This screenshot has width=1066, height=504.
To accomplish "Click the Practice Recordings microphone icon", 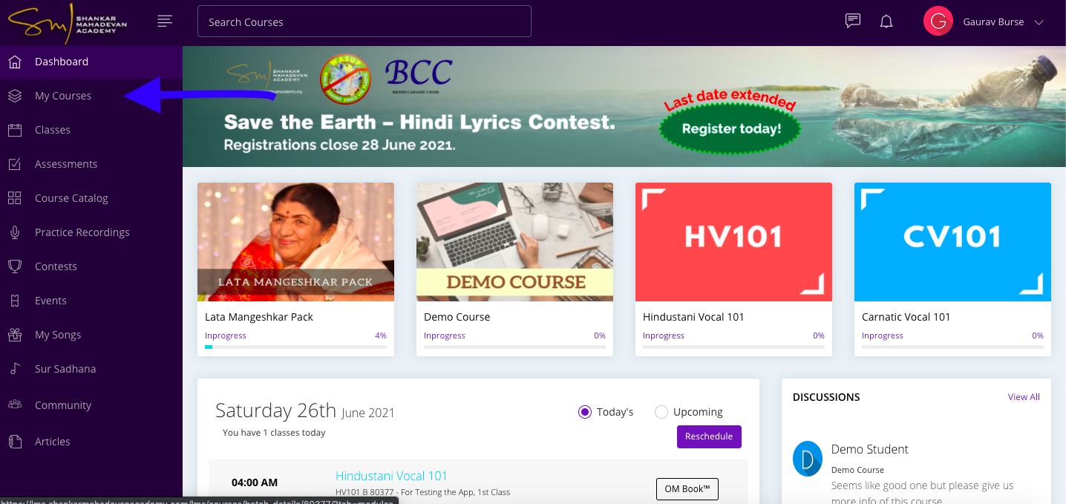I will tap(15, 232).
